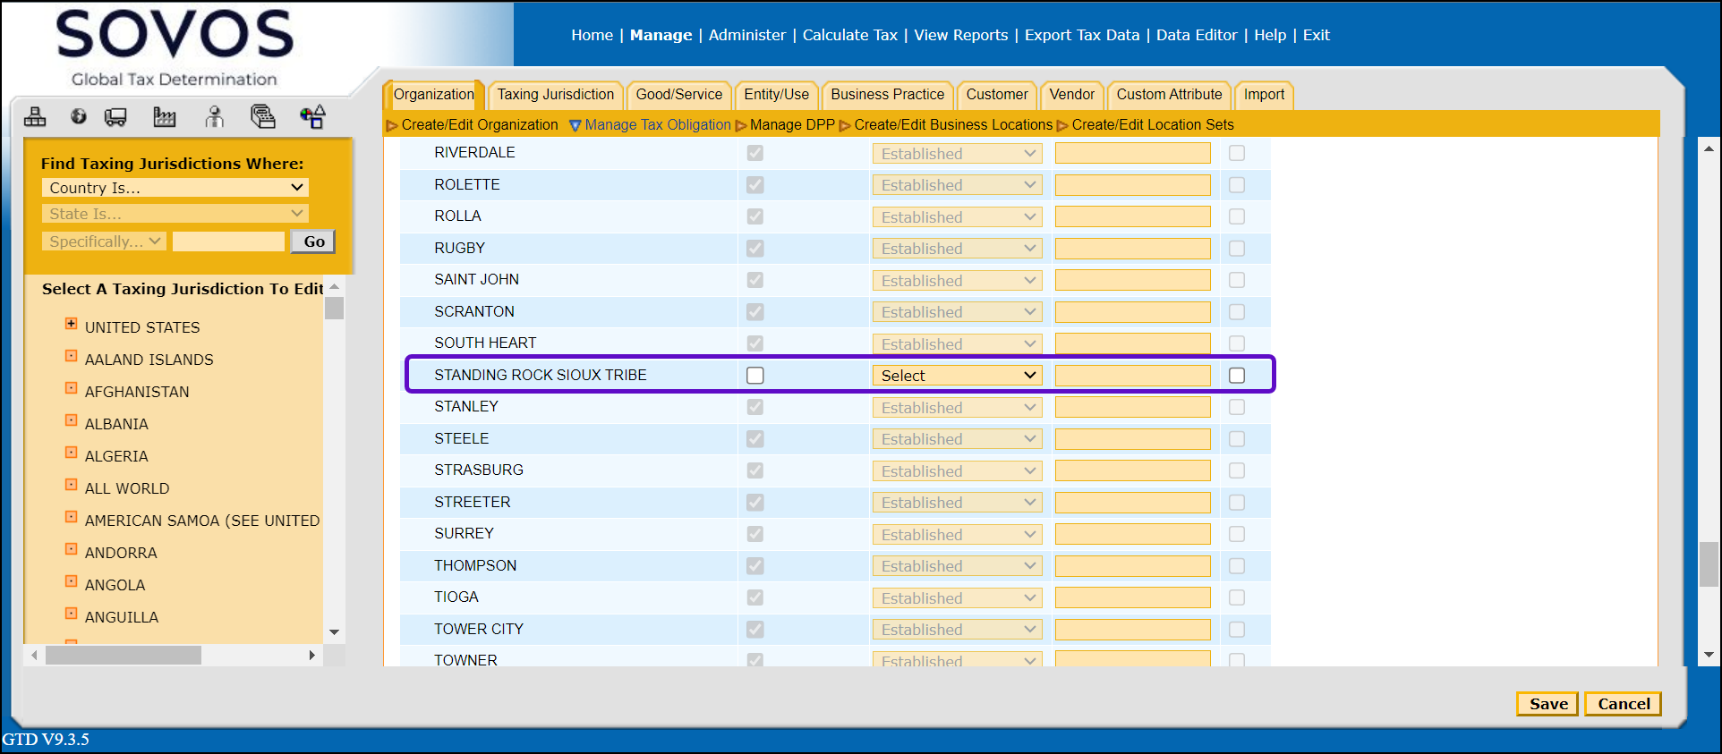
Task: Open the Create/Edit Business Locations link
Action: tap(952, 125)
